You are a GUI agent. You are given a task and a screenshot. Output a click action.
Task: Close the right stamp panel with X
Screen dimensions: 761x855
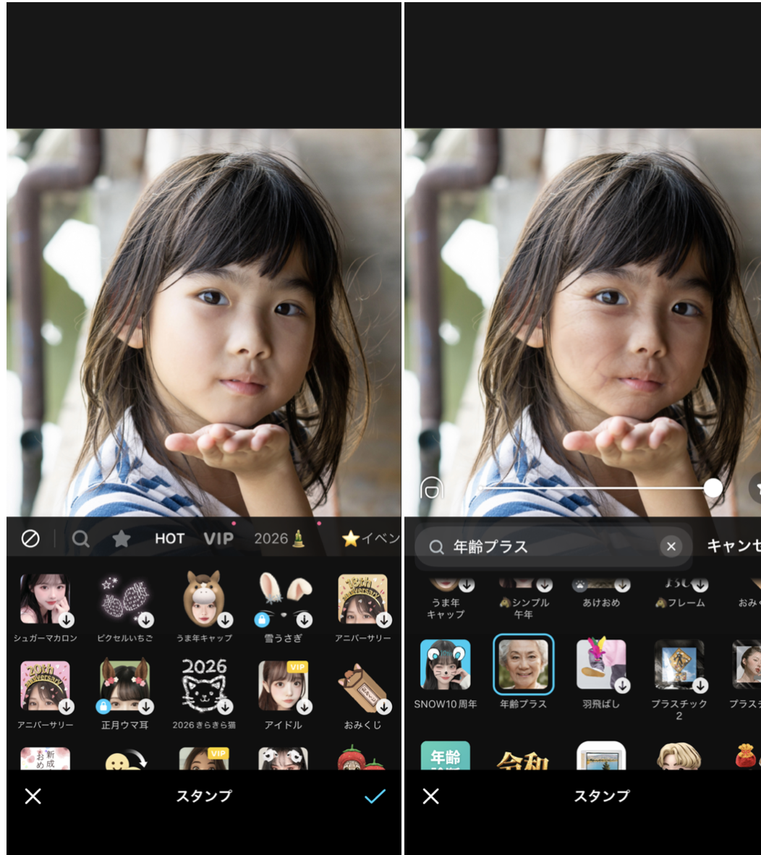[431, 796]
